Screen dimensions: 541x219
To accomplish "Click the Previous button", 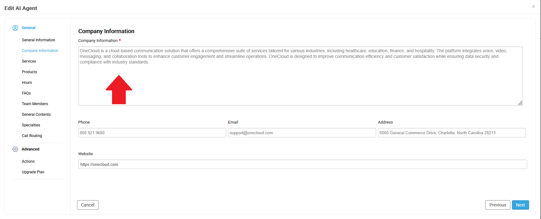I will [x=498, y=205].
